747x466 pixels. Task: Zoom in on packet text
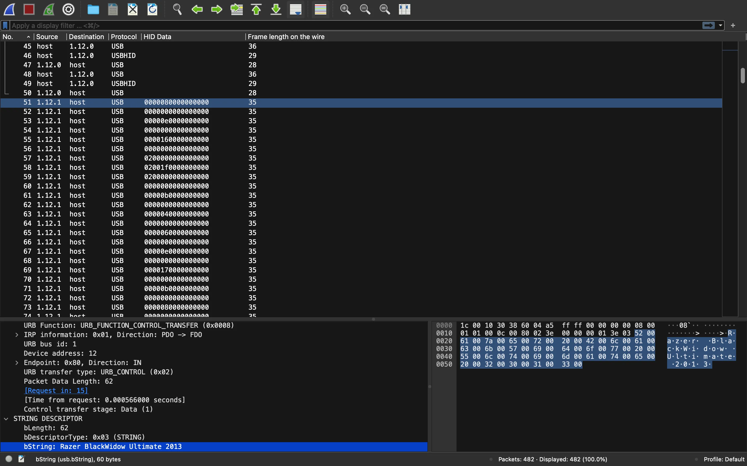click(345, 9)
